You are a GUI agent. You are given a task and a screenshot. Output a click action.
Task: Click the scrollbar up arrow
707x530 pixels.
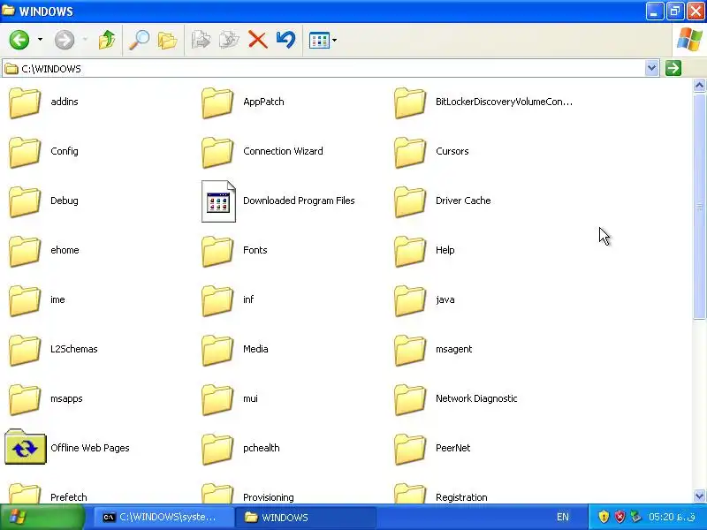pos(699,85)
